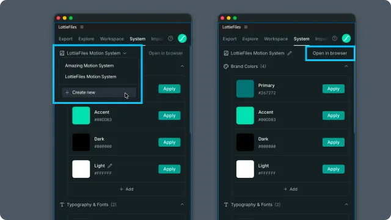
Task: Add a color in left window
Action: point(126,189)
